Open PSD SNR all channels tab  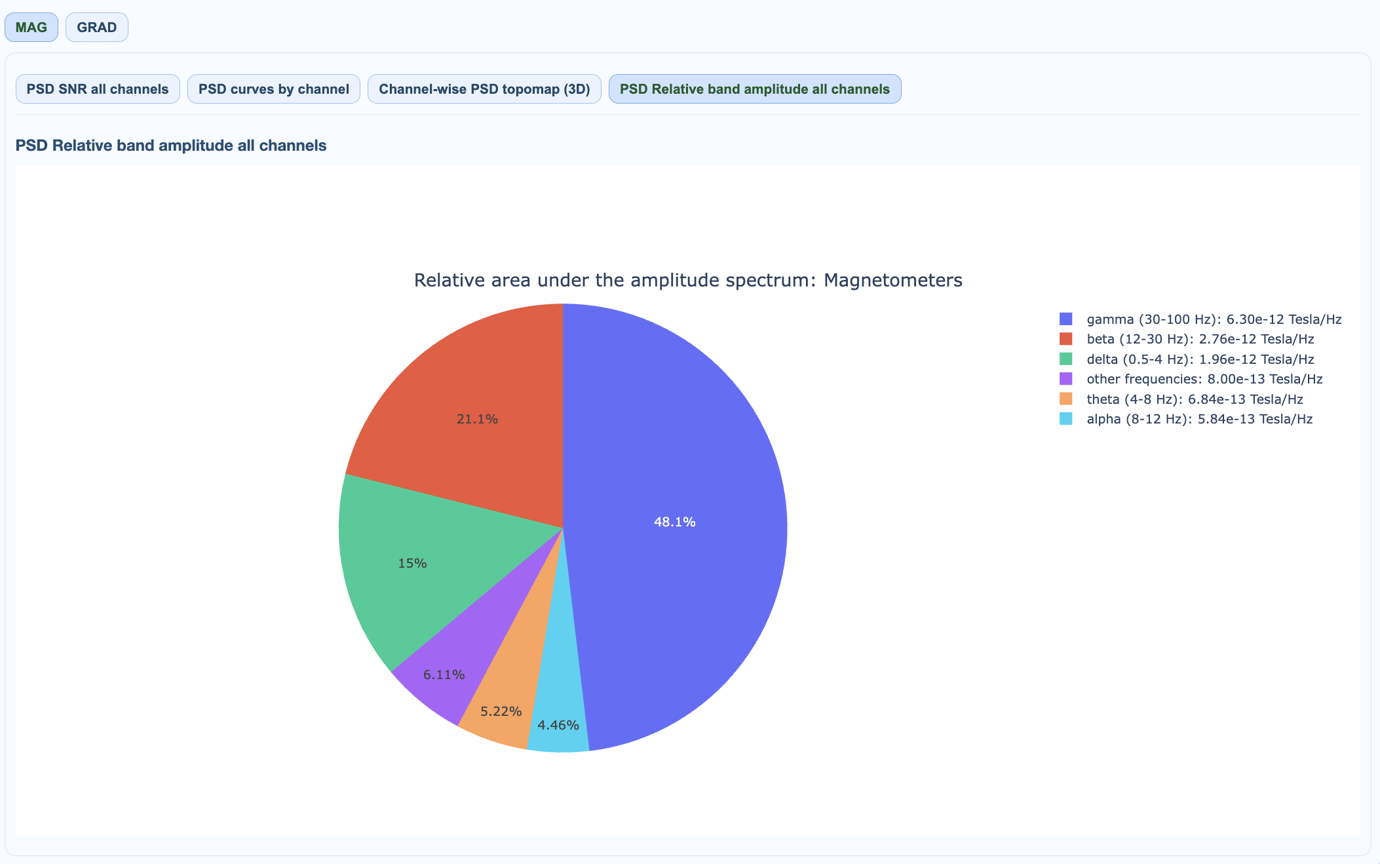(98, 89)
